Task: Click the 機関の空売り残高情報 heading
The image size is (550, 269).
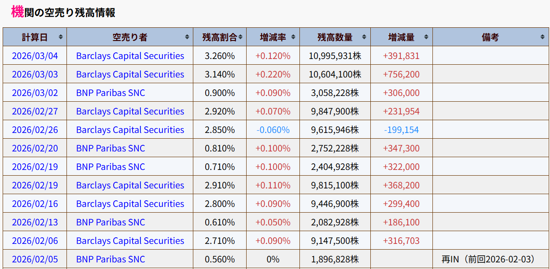Action: tap(63, 12)
